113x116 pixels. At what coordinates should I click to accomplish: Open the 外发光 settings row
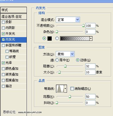pyautogui.click(x=14, y=34)
